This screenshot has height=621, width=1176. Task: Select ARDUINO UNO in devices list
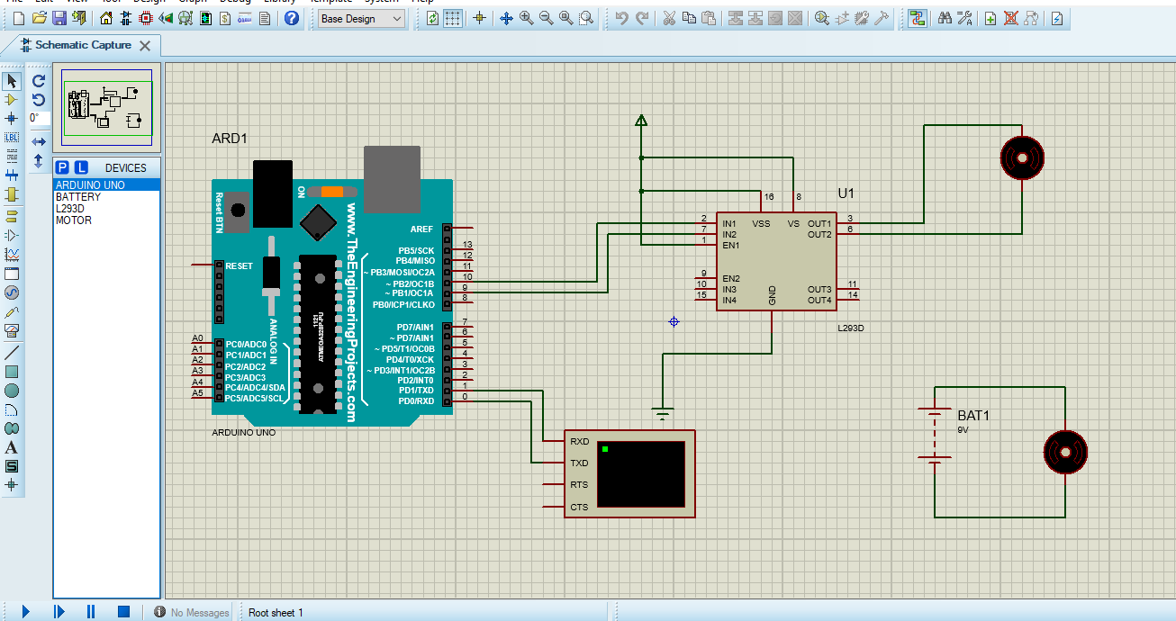[x=106, y=185]
